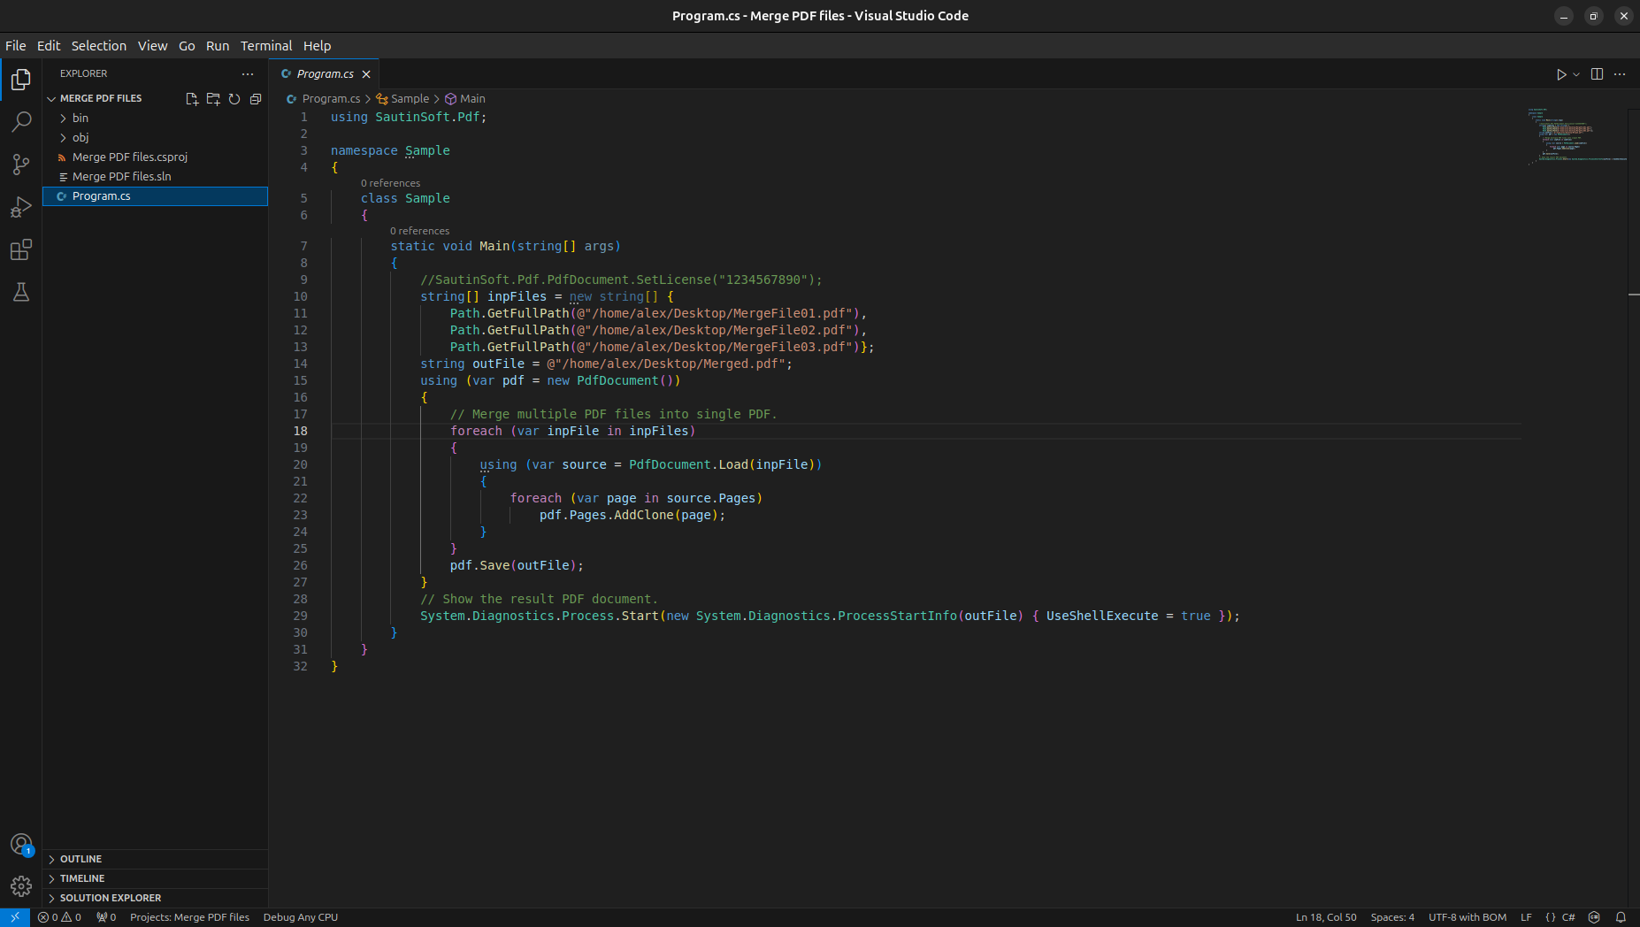Image resolution: width=1640 pixels, height=927 pixels.
Task: Click 0 references above class Sample
Action: (x=390, y=183)
